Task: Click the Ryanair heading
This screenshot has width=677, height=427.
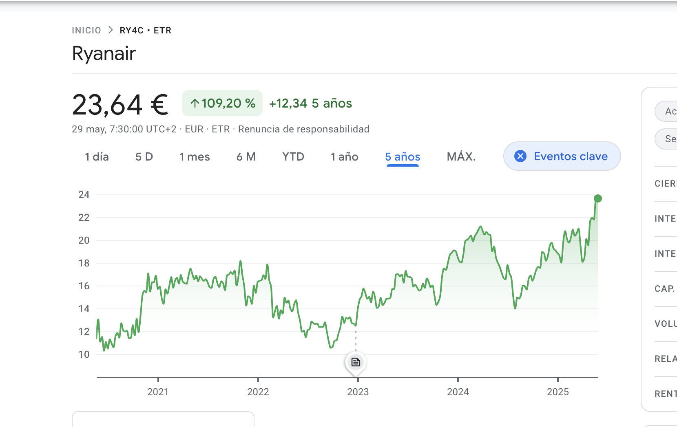Action: point(104,54)
